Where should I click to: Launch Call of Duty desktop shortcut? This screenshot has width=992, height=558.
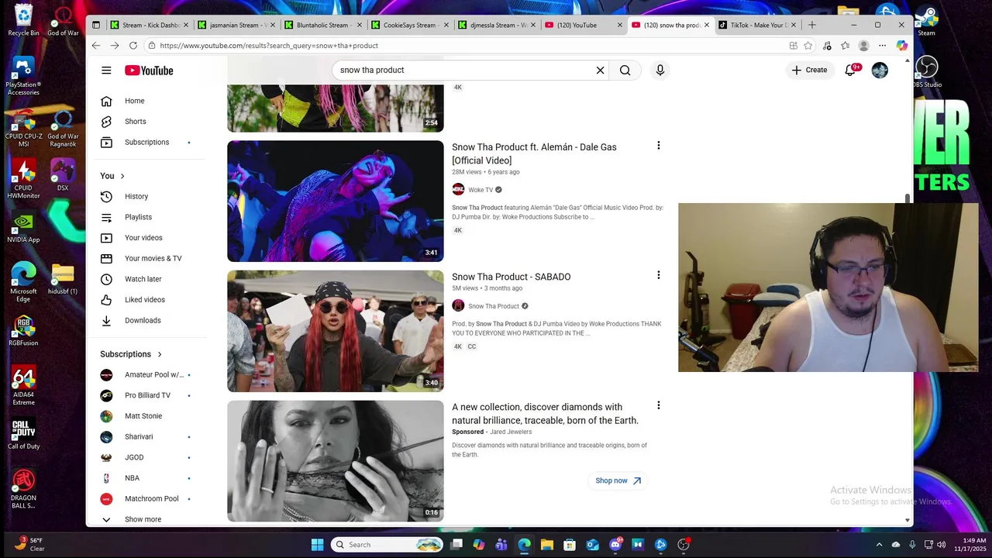point(23,434)
